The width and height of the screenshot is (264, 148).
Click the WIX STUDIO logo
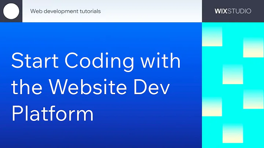[x=233, y=11]
